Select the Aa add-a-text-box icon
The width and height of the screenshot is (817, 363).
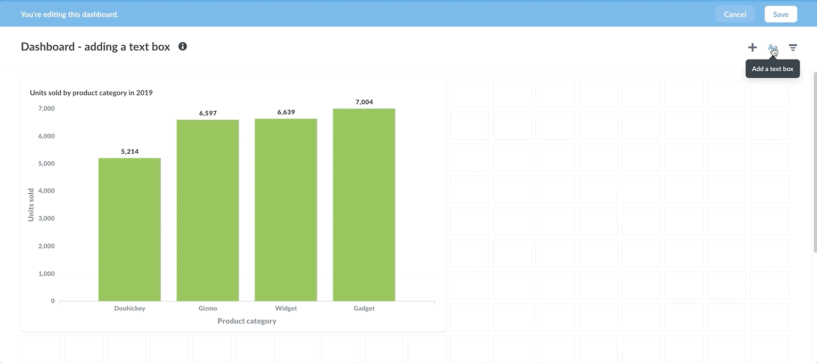[772, 47]
